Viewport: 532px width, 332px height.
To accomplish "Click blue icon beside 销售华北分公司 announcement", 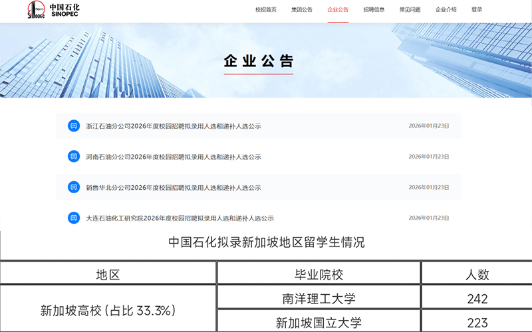I will pos(74,187).
